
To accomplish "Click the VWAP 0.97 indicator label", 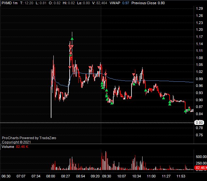I will click(x=119, y=3).
